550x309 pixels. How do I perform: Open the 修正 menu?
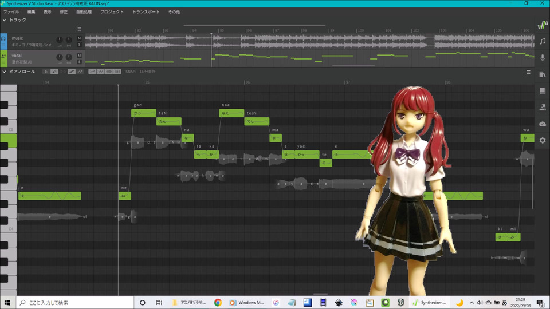64,12
